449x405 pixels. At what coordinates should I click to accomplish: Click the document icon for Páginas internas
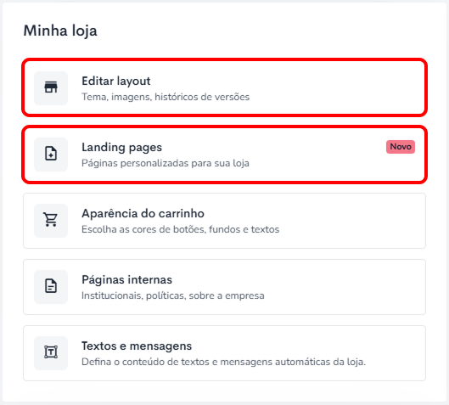(x=51, y=287)
